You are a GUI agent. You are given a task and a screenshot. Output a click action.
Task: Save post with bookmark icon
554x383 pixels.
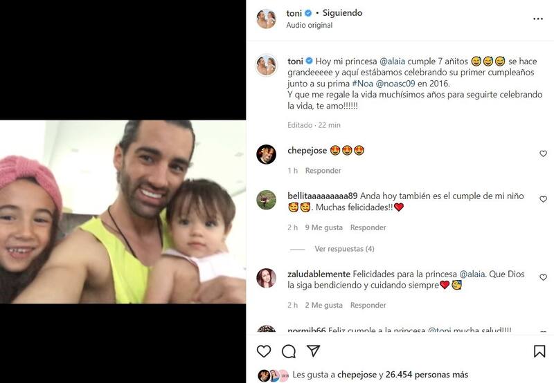(539, 351)
